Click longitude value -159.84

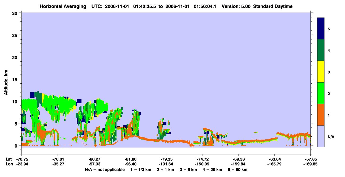coord(238,164)
